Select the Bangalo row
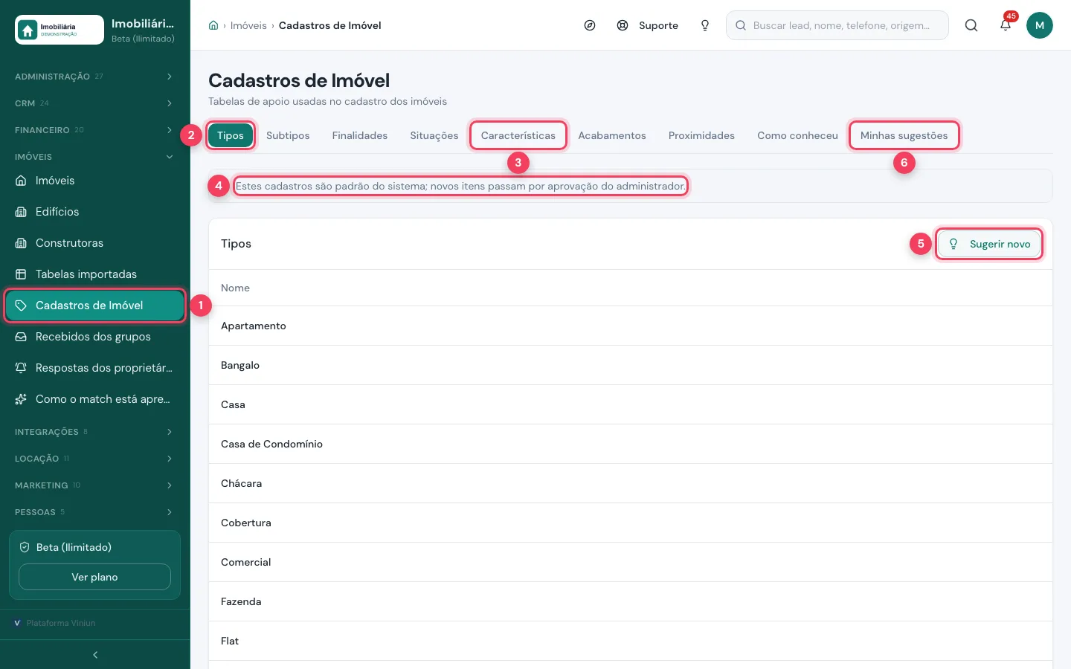This screenshot has height=669, width=1071. 631,365
